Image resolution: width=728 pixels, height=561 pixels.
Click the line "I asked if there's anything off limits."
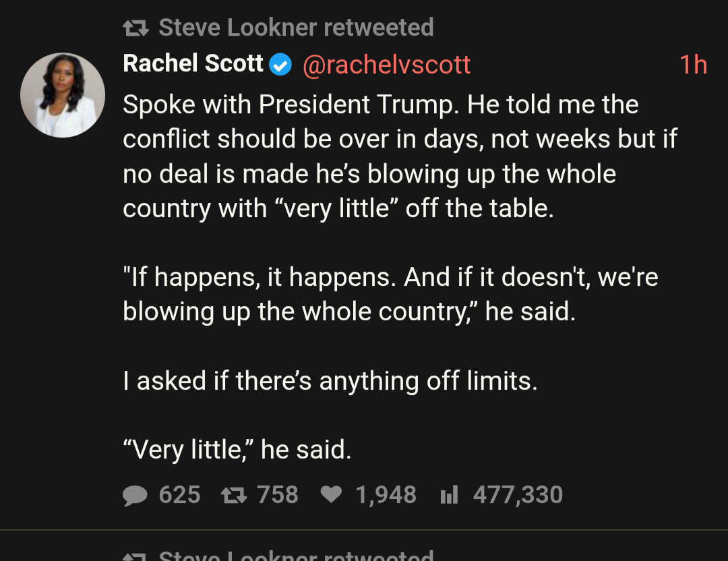click(330, 382)
